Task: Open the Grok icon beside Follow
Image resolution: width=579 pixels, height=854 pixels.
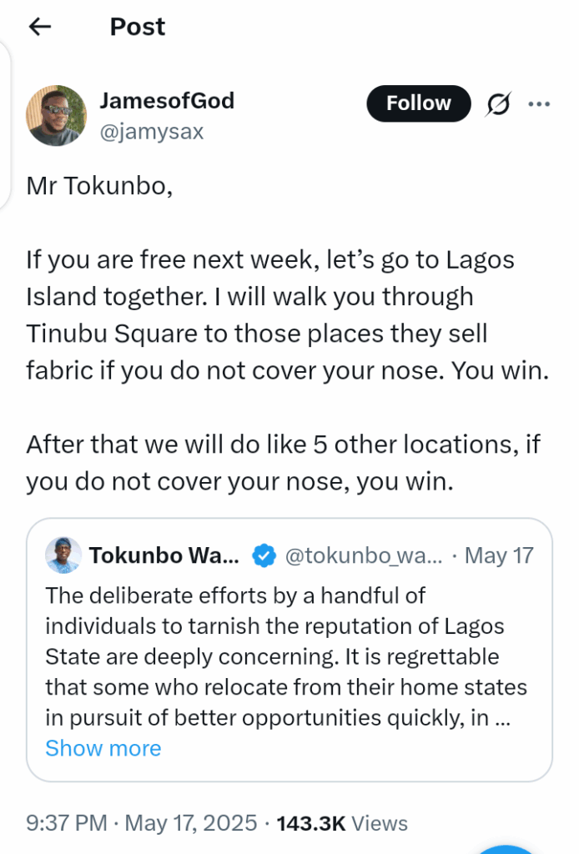Action: [x=499, y=104]
